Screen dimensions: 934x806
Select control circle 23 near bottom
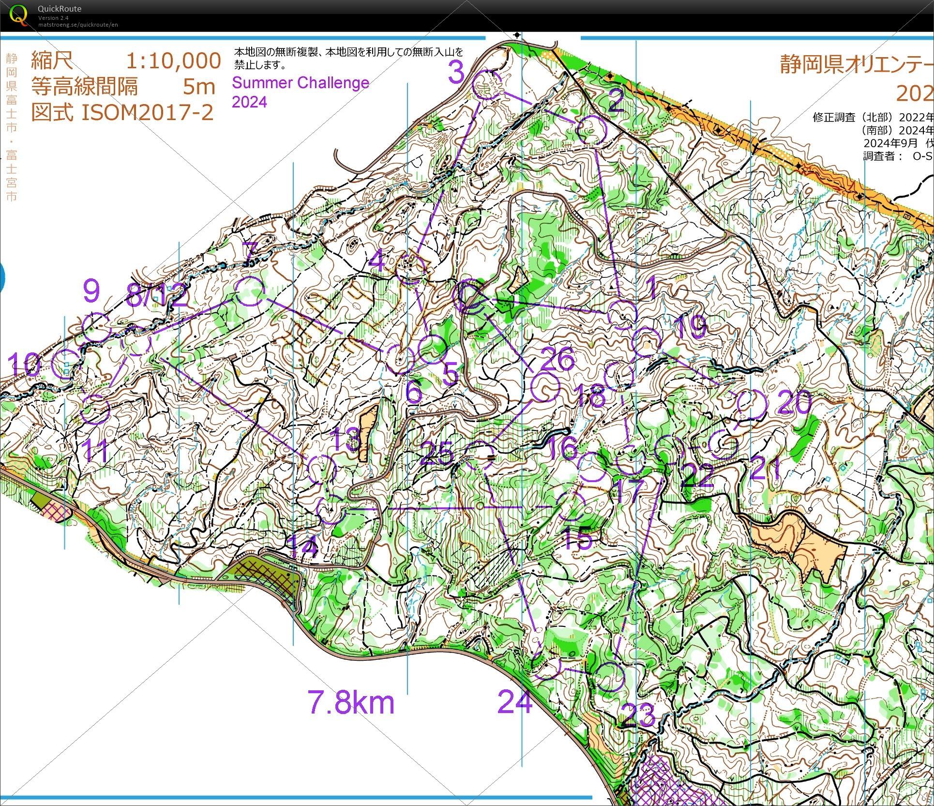[x=610, y=677]
